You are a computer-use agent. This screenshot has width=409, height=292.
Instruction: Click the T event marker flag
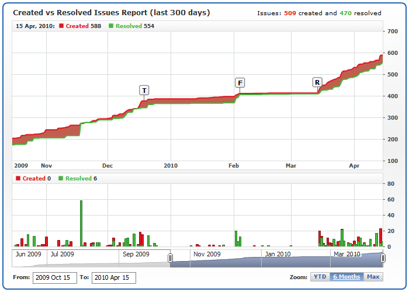(144, 90)
